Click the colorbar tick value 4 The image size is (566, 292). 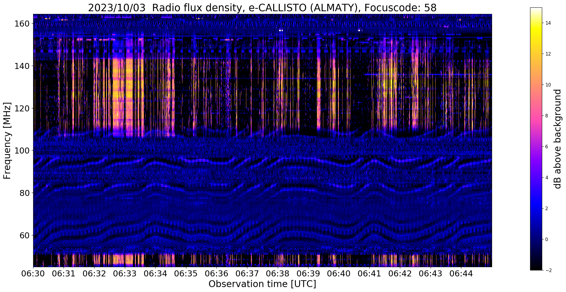(x=547, y=178)
